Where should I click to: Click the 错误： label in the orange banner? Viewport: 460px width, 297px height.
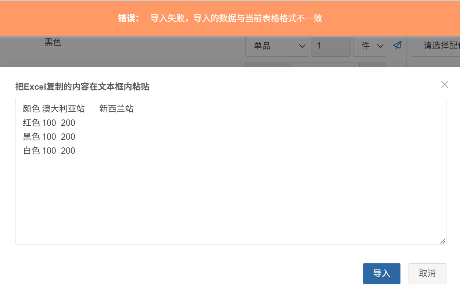click(129, 18)
